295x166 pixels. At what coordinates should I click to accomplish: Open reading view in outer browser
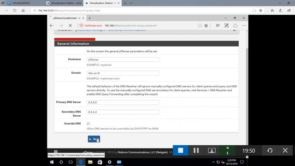(254, 11)
